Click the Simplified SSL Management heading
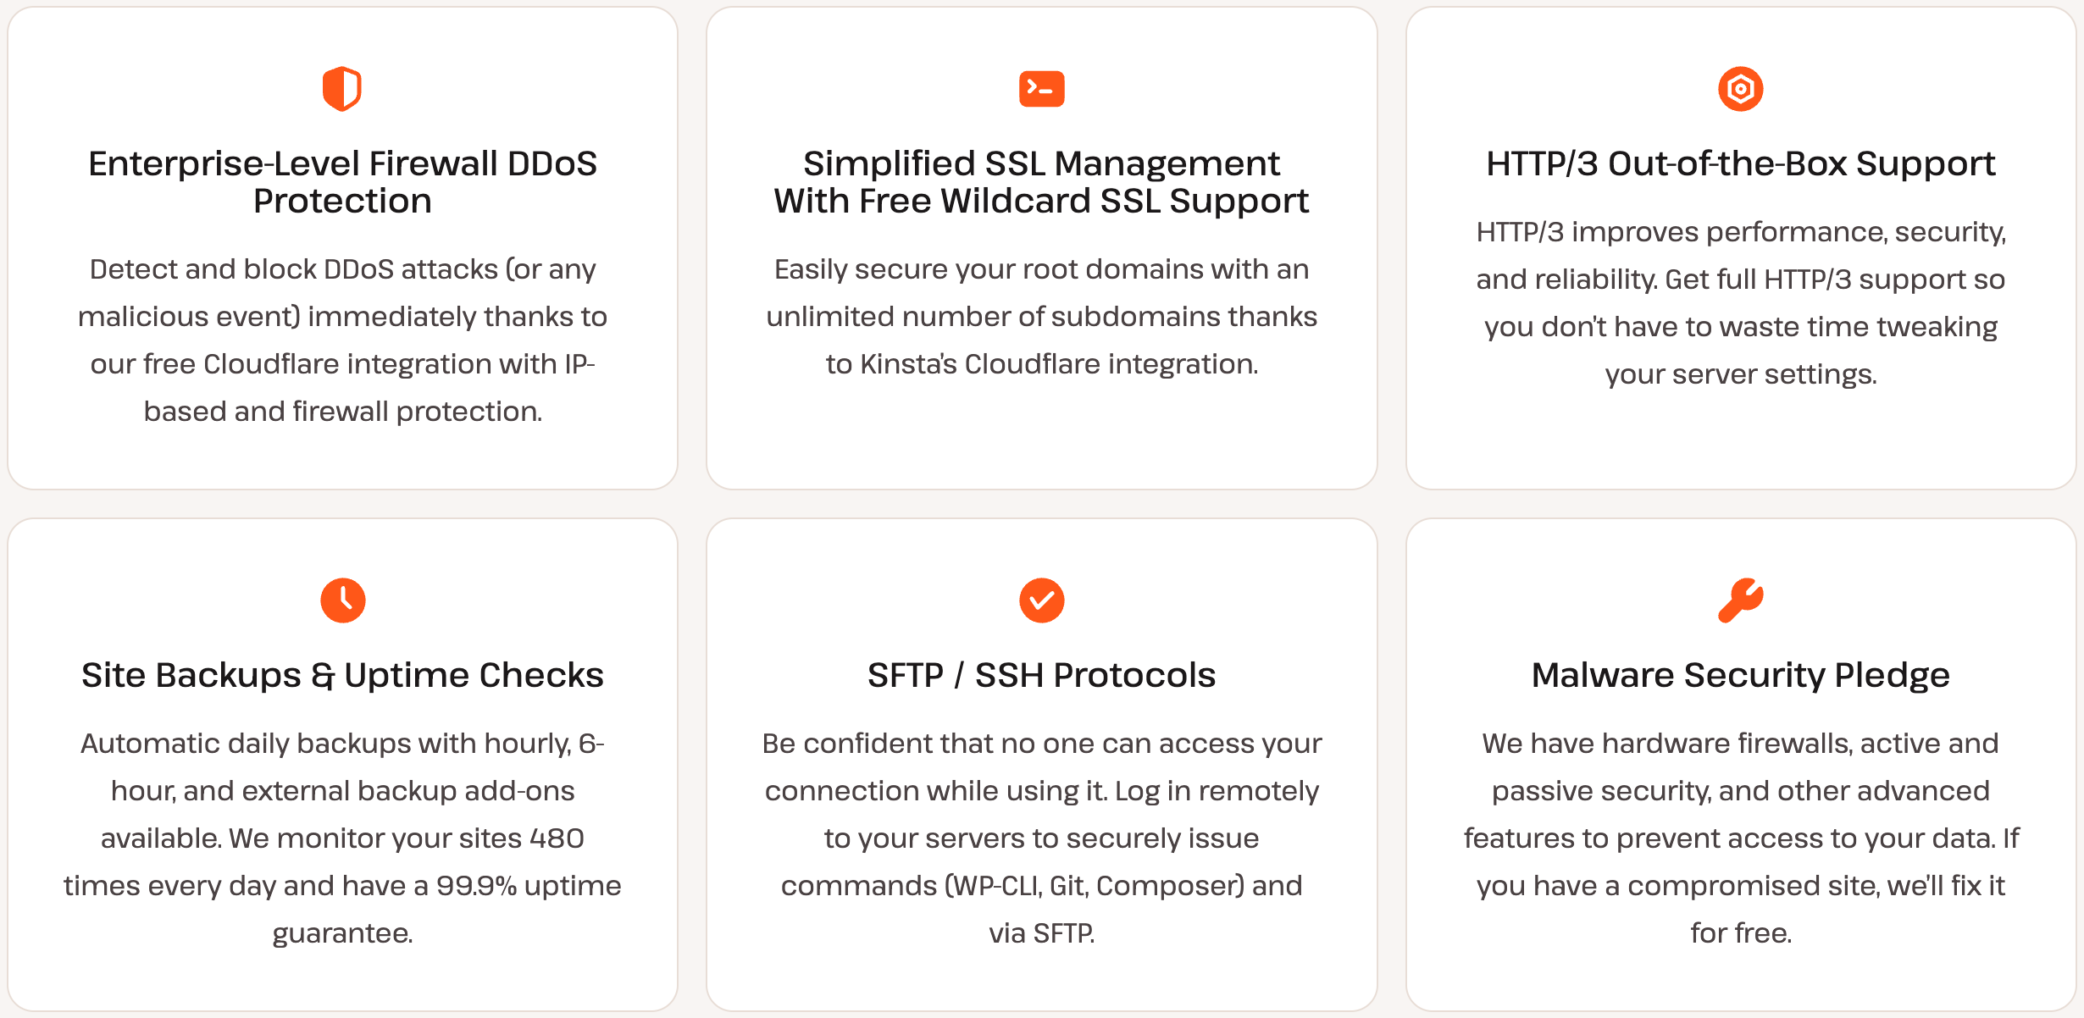 [x=1041, y=182]
